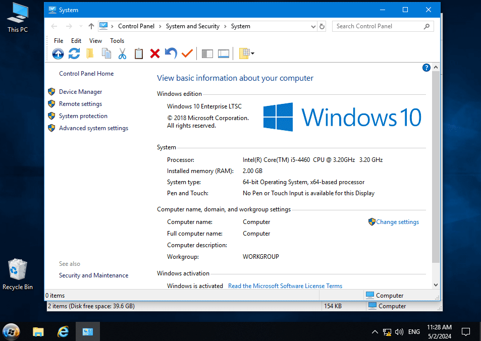Select Recycle Bin desktop icon

click(18, 274)
